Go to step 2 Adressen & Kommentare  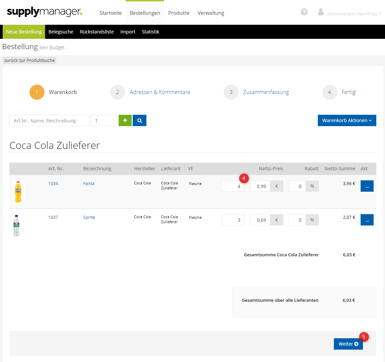click(x=160, y=92)
